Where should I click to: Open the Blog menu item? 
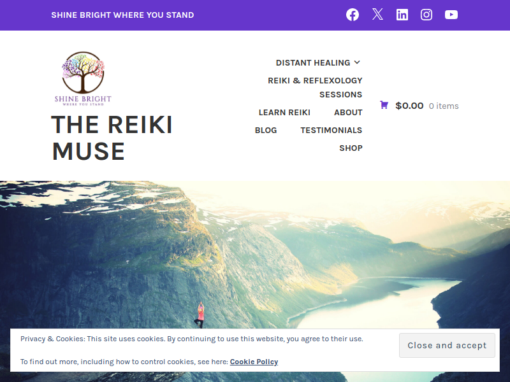266,131
